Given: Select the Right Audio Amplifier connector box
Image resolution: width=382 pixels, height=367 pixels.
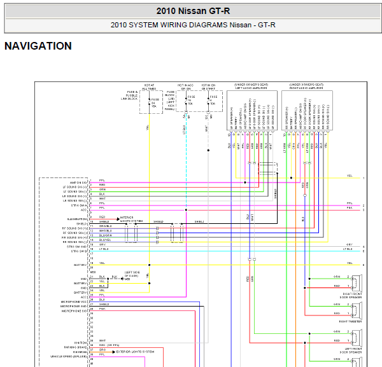Looking at the screenshot, I should pyautogui.click(x=307, y=111).
